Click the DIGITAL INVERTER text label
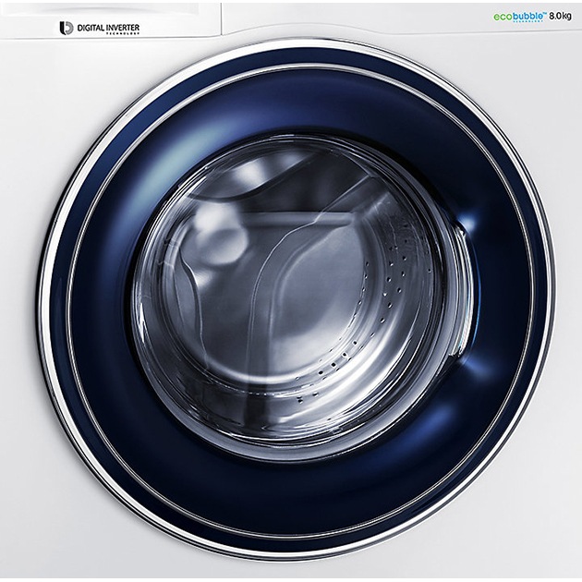This screenshot has height=582, width=582. [x=107, y=27]
